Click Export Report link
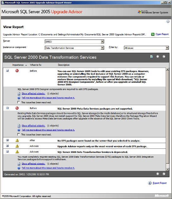Viewport: 172px width, 199px height. [x=160, y=183]
